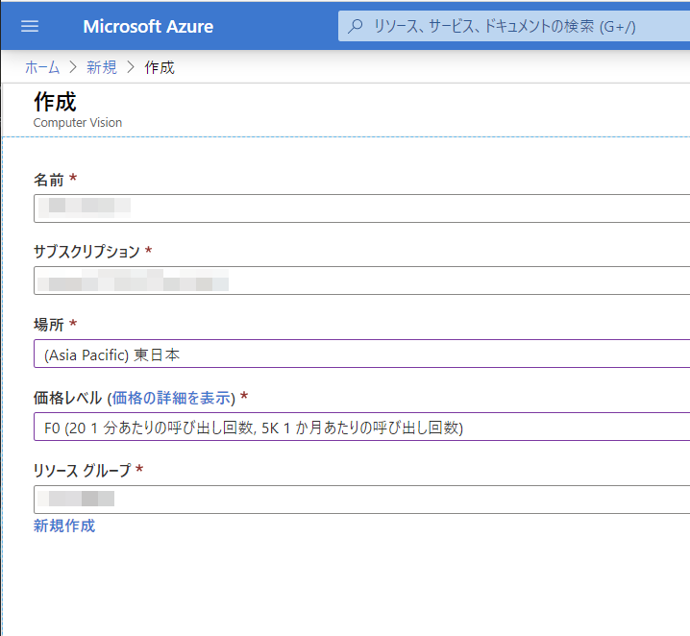Click the 作成 page heading
The width and height of the screenshot is (690, 636).
pyautogui.click(x=55, y=102)
